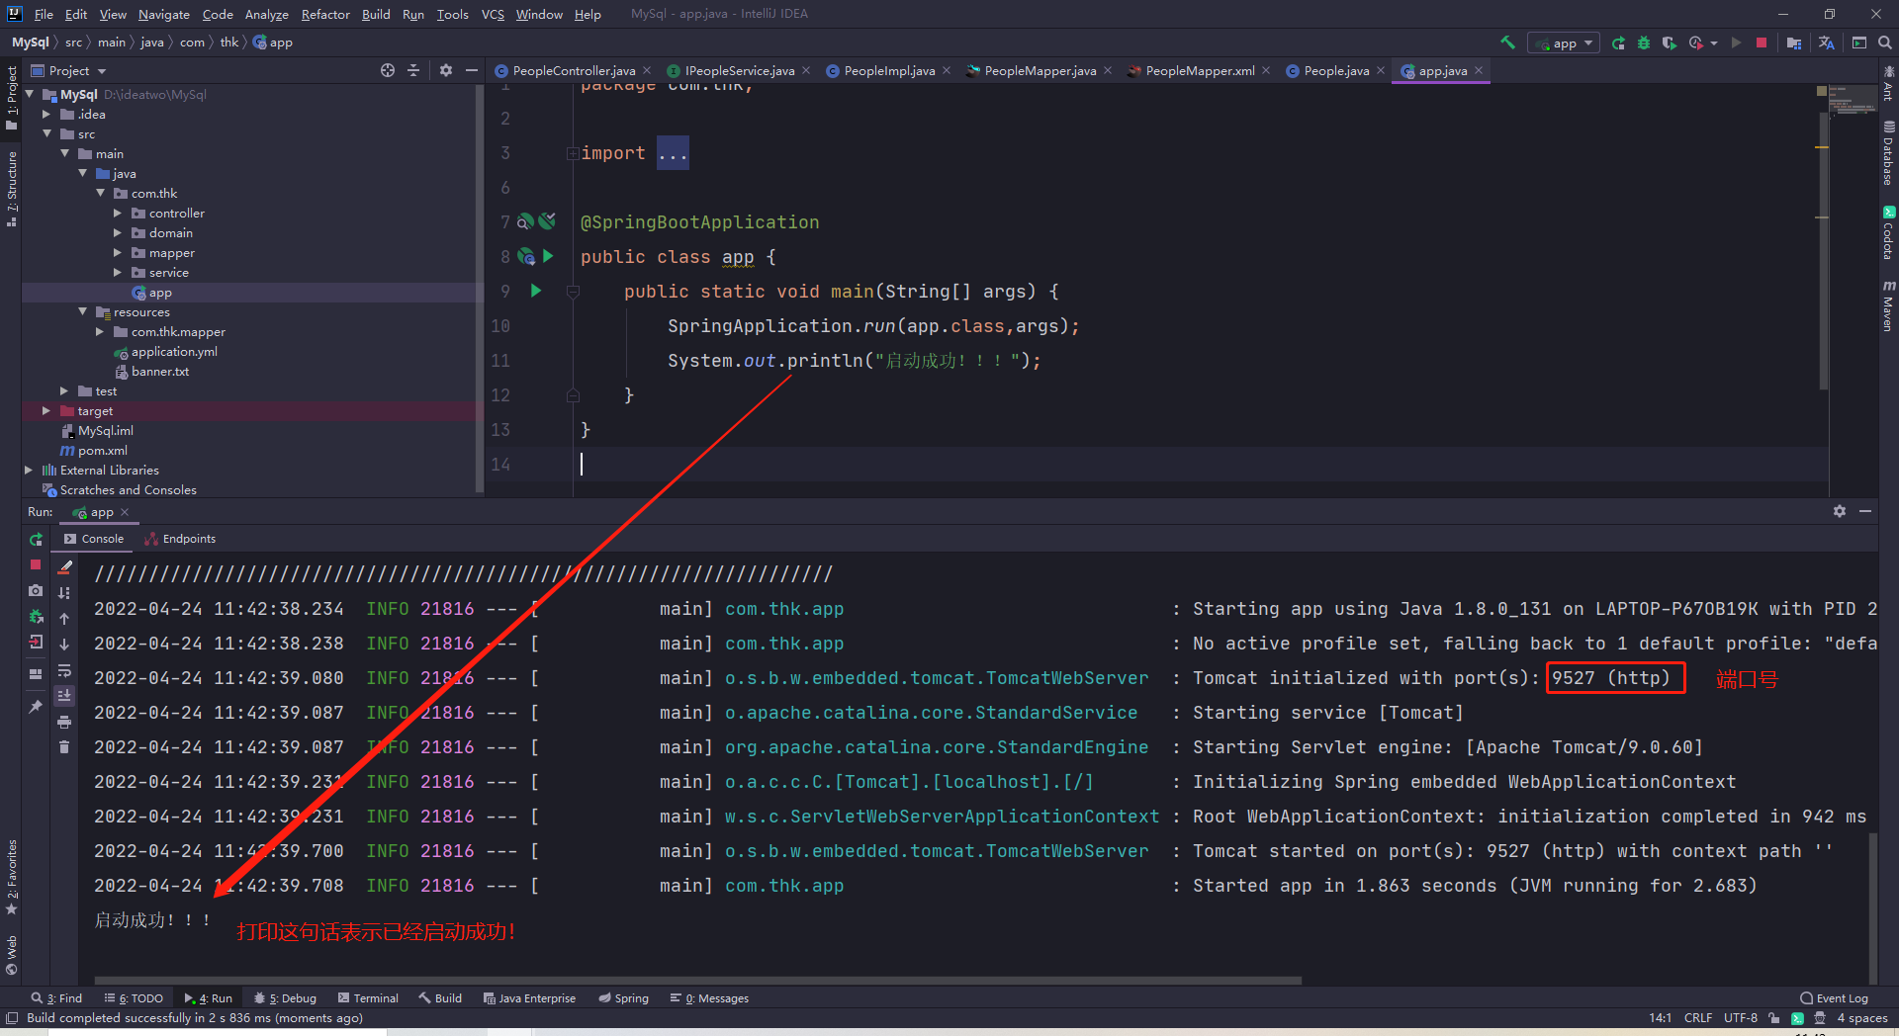Click the Build Project hammer icon
Screen dimensions: 1899x1036
point(1507,43)
